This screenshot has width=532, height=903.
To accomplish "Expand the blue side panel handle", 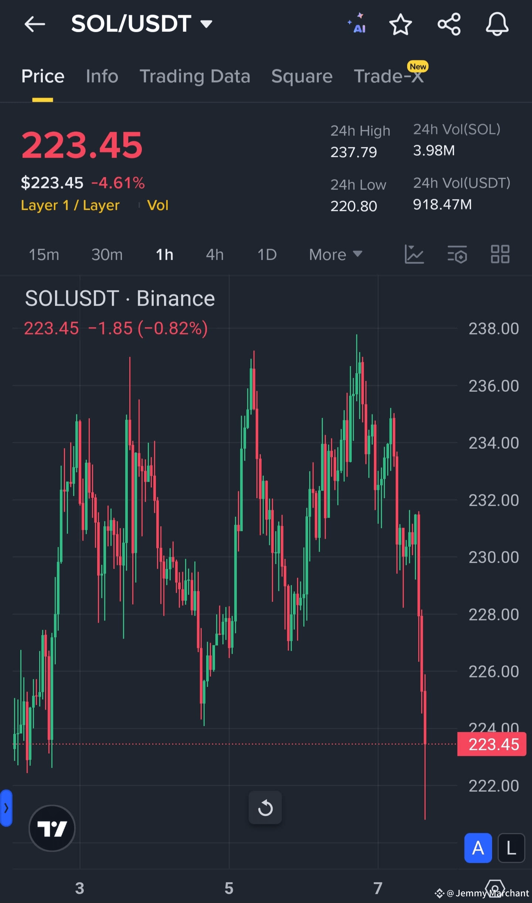I will 6,808.
